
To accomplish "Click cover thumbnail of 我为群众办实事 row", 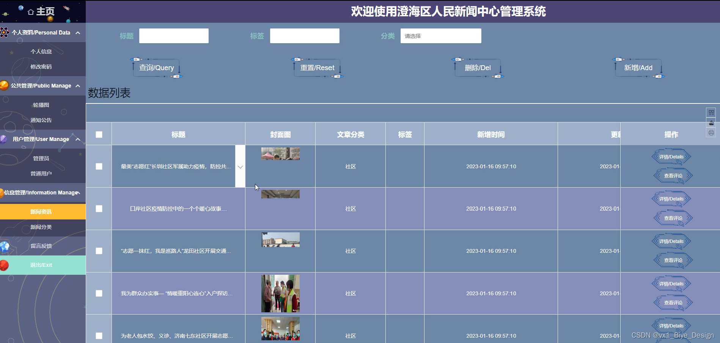I will [280, 293].
